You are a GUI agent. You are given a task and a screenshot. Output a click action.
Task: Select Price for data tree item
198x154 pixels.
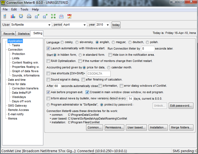tap(17, 84)
